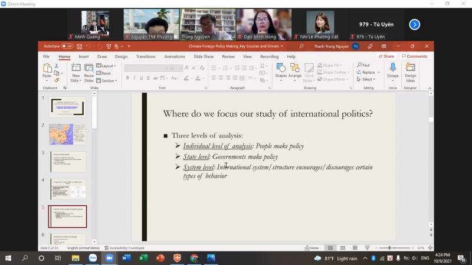Click the Share button
Image resolution: width=472 pixels, height=265 pixels.
point(387,57)
